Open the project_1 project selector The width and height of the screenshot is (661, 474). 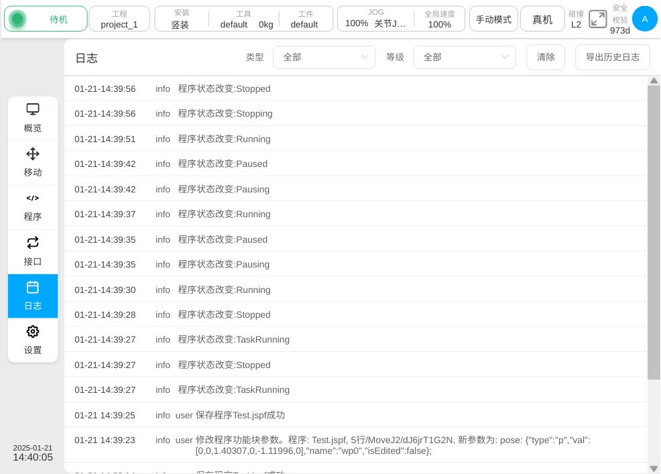point(119,19)
